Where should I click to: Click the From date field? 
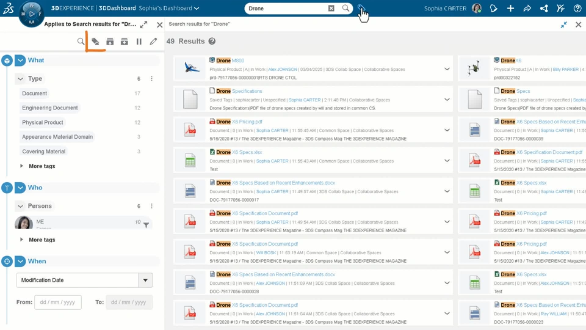coord(58,302)
